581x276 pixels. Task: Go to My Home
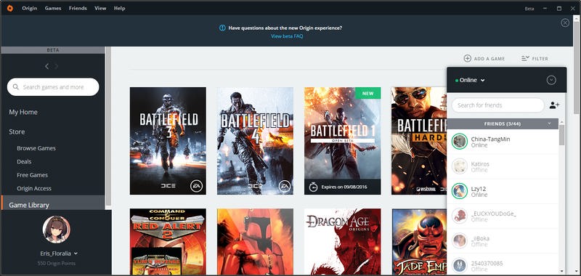coord(23,112)
